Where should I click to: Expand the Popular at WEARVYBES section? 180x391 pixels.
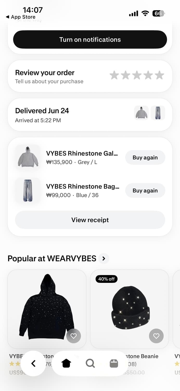click(104, 259)
